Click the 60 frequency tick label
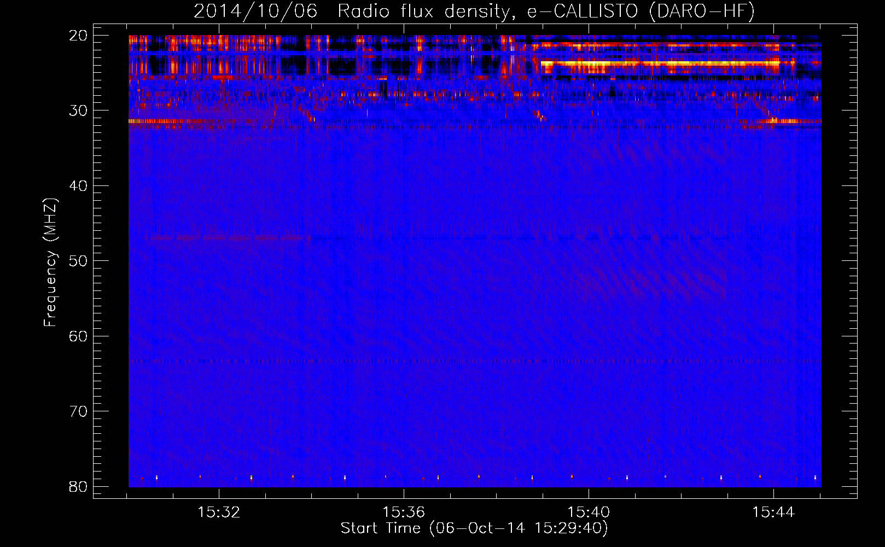 point(79,336)
